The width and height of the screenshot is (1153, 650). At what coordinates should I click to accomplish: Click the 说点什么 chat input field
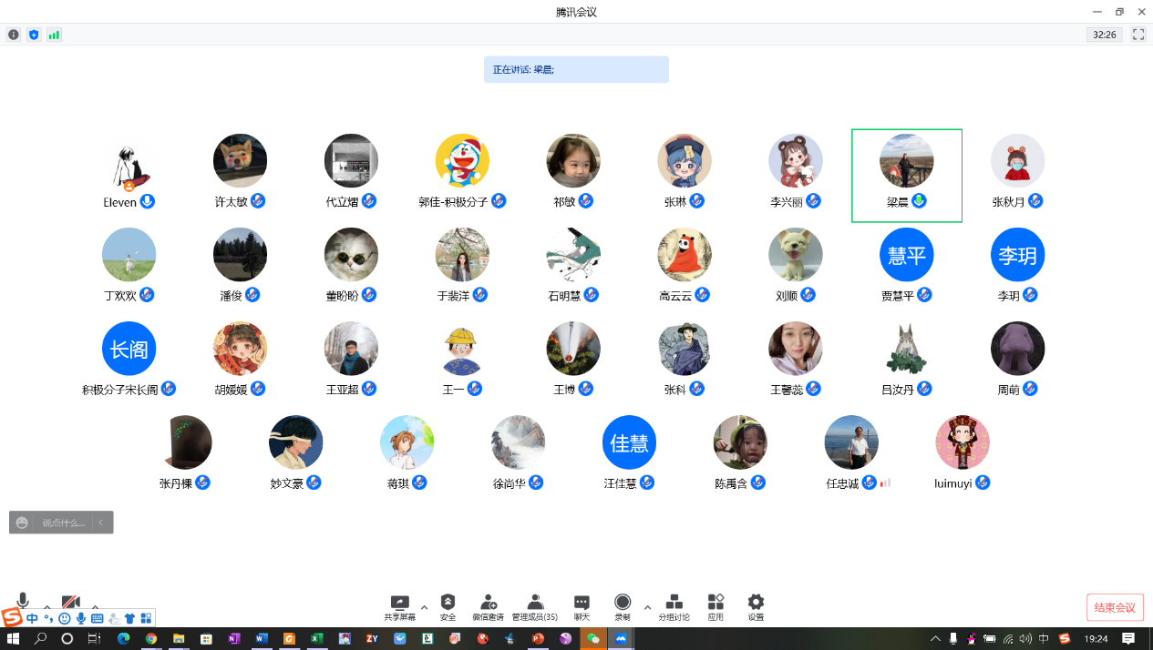(x=63, y=523)
